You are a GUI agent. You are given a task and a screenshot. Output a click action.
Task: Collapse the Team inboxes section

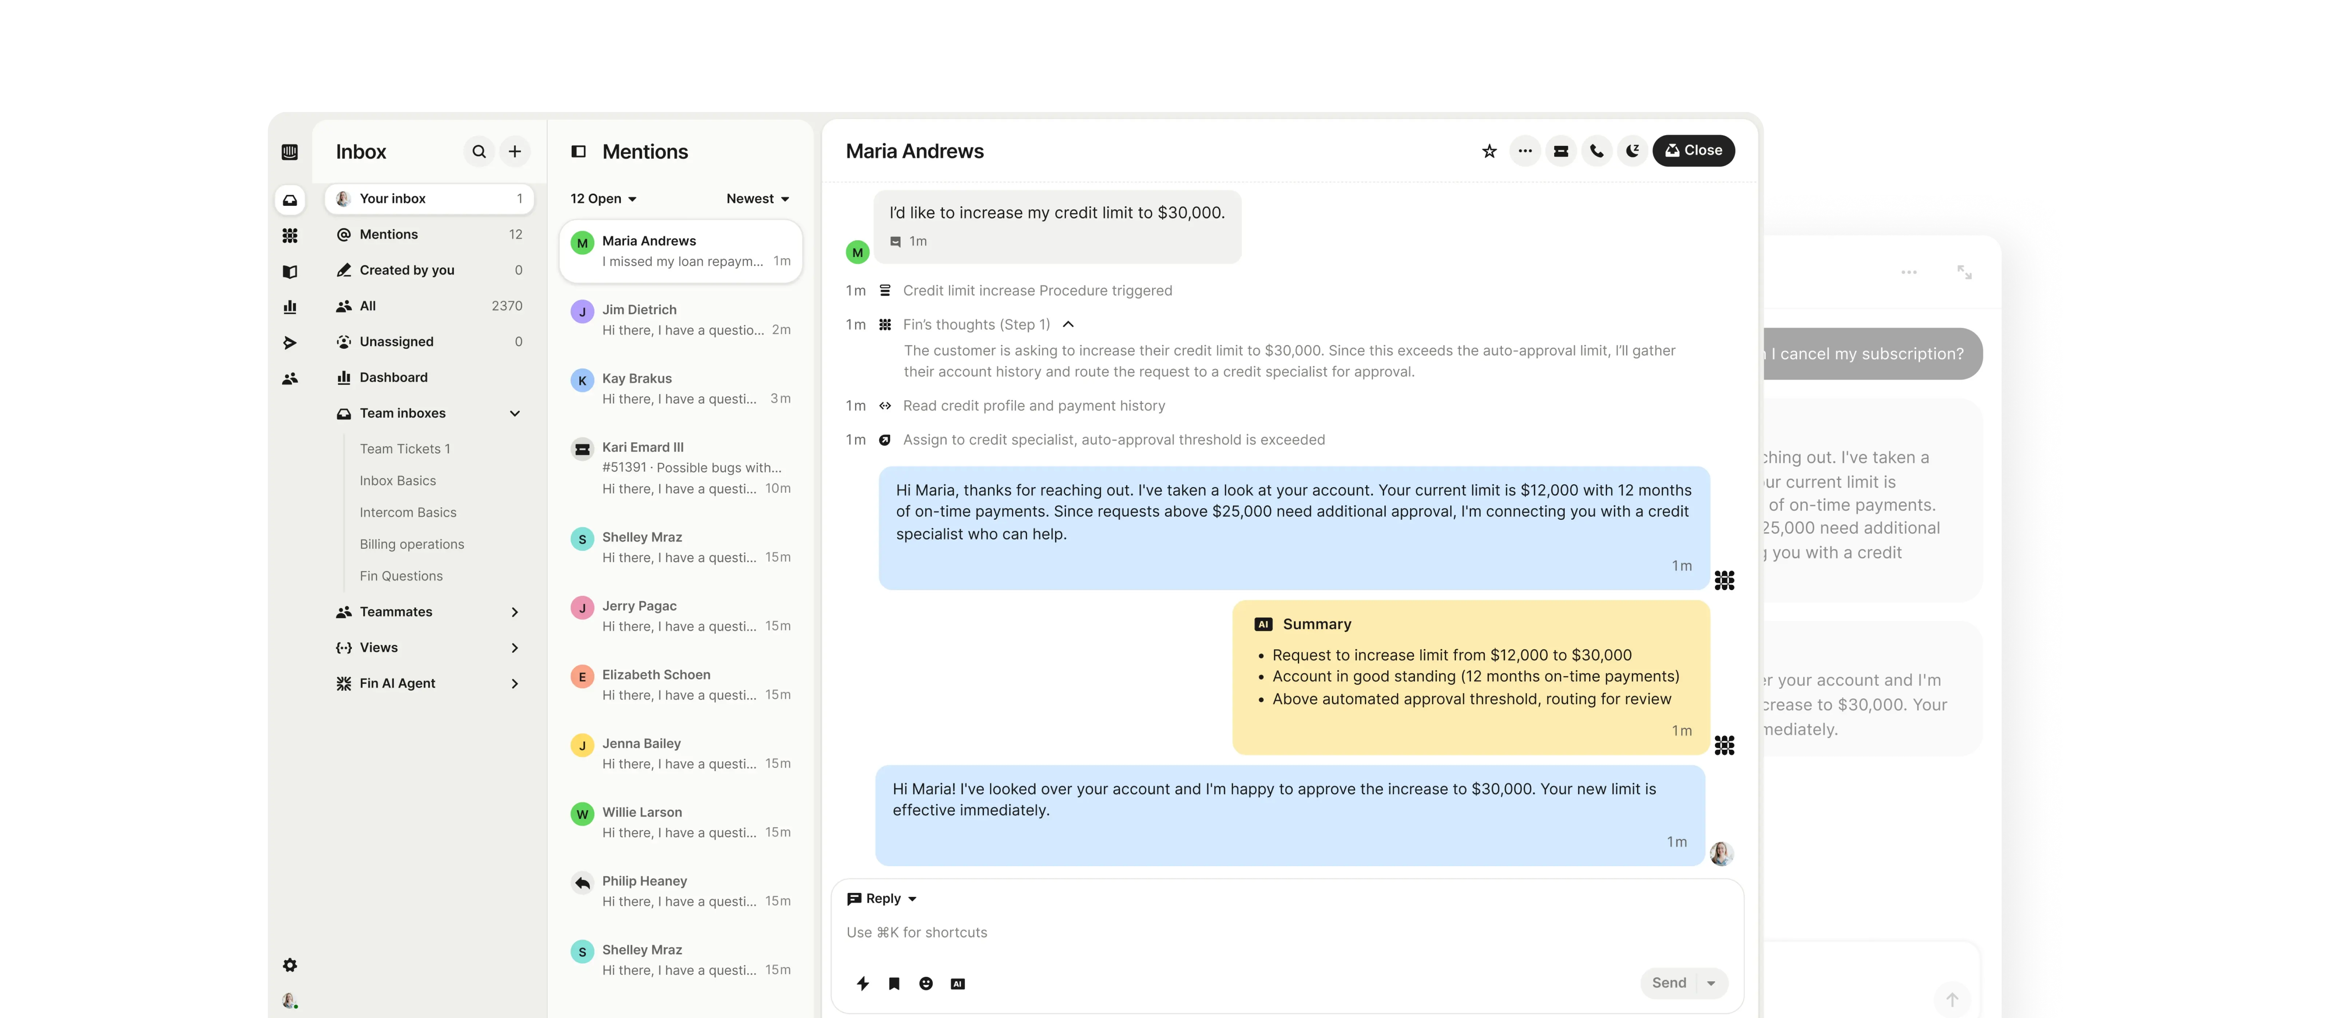point(515,414)
